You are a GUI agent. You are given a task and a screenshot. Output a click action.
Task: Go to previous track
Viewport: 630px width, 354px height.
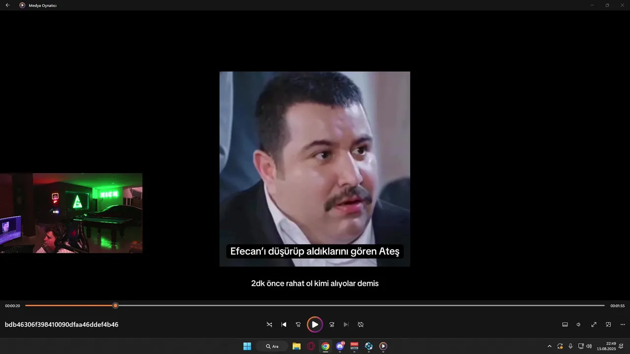coord(284,324)
